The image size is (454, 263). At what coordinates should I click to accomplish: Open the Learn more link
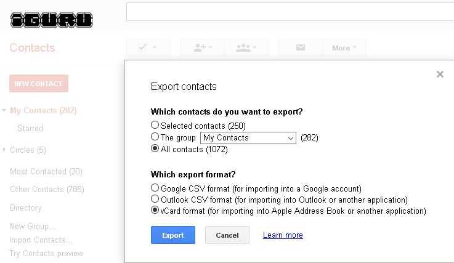tap(283, 235)
